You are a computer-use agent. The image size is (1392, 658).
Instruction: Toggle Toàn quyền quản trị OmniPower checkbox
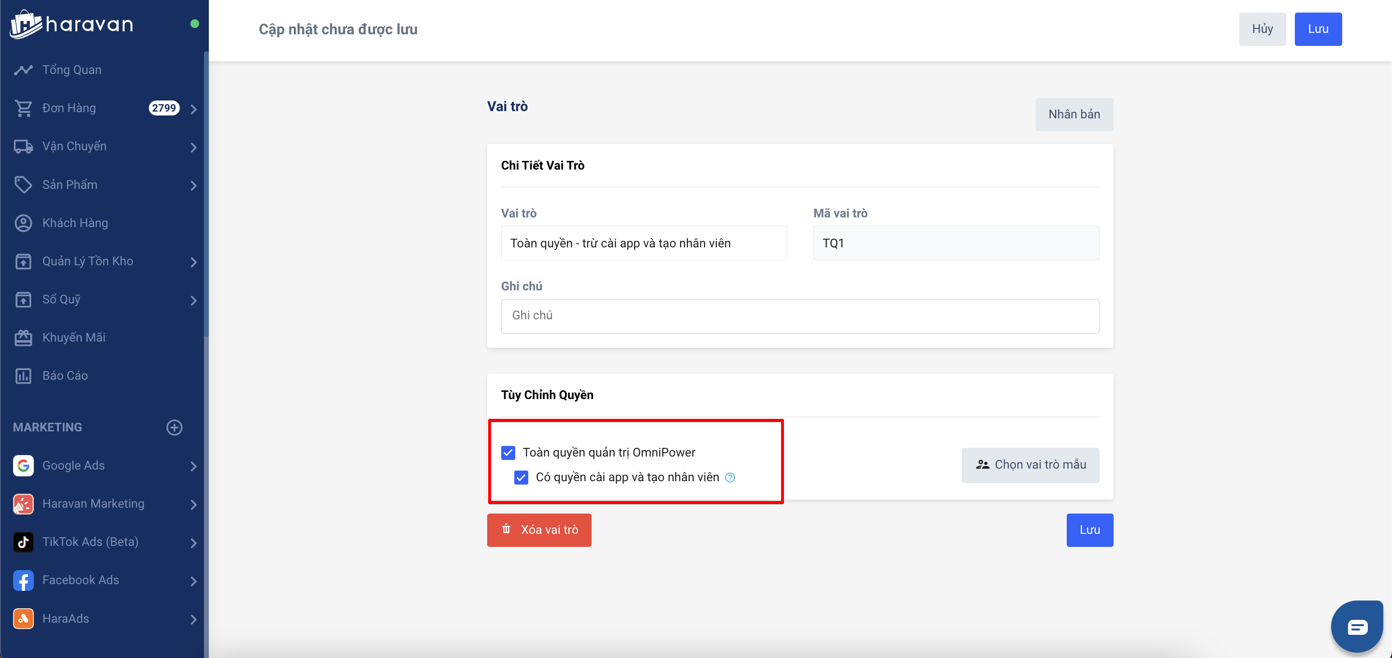[508, 453]
